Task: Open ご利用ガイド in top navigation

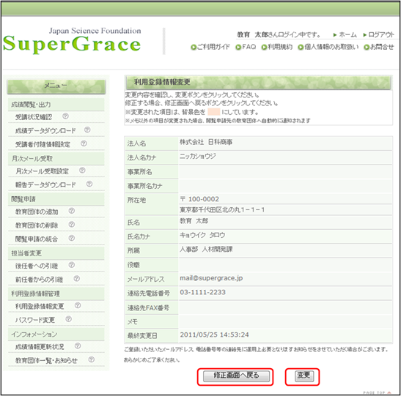Action: 210,47
